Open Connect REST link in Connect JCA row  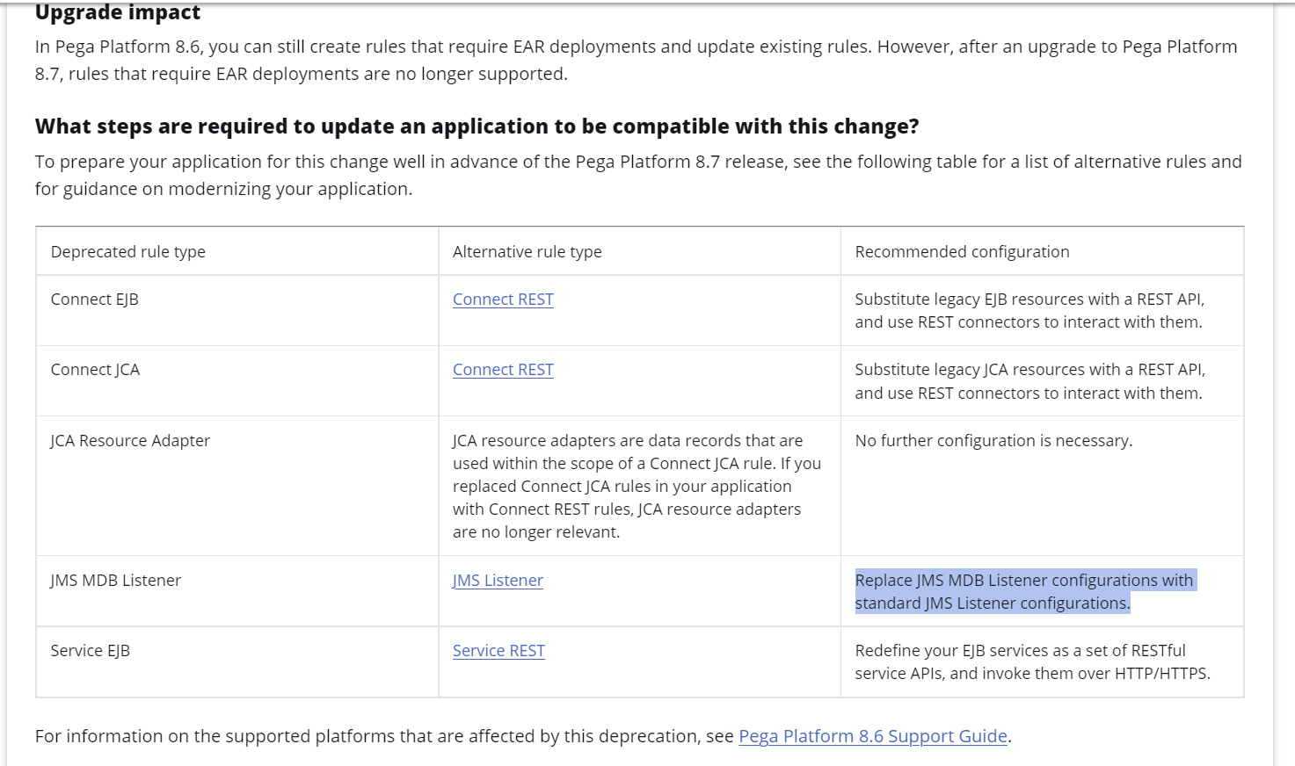click(503, 370)
